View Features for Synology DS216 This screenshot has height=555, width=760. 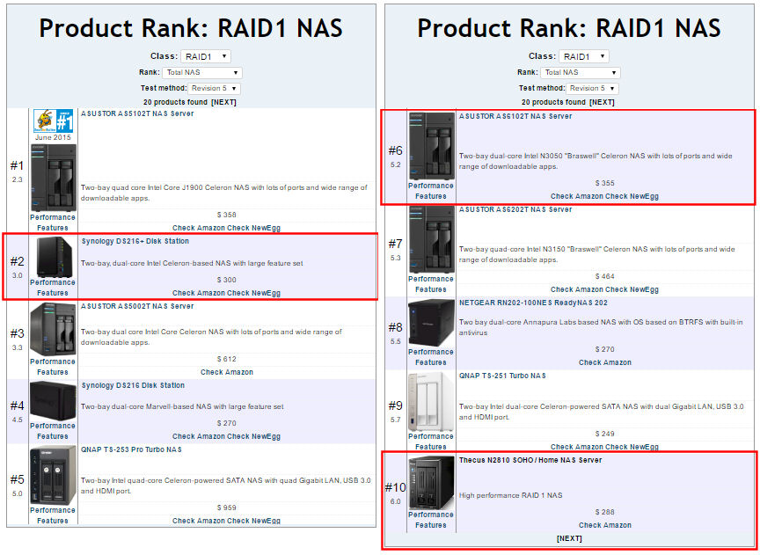pos(53,437)
